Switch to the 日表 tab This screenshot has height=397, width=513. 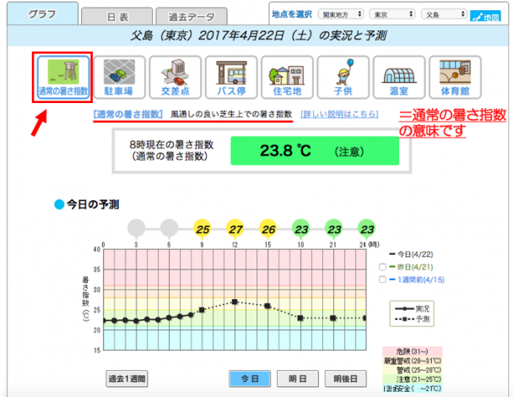117,16
